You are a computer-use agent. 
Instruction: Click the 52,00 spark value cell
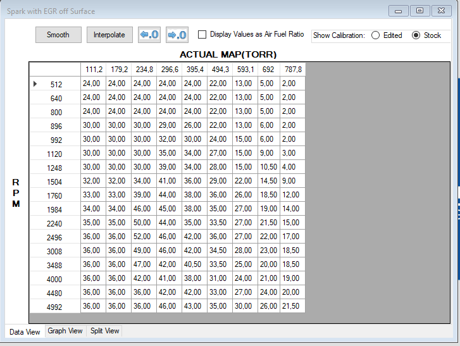(142, 237)
